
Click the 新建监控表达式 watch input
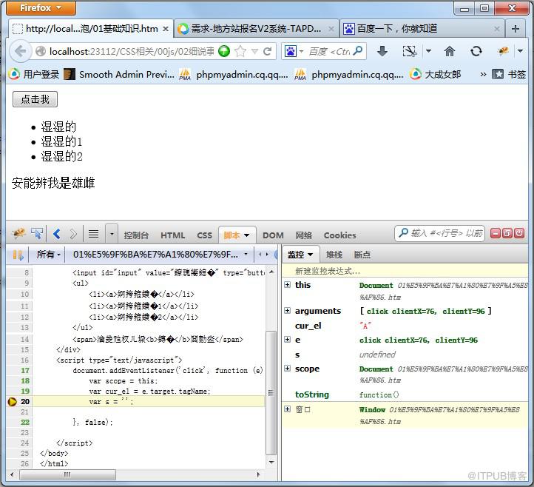point(405,272)
